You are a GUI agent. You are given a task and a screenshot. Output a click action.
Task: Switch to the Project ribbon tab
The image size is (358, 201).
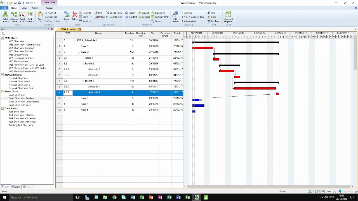coord(35,8)
